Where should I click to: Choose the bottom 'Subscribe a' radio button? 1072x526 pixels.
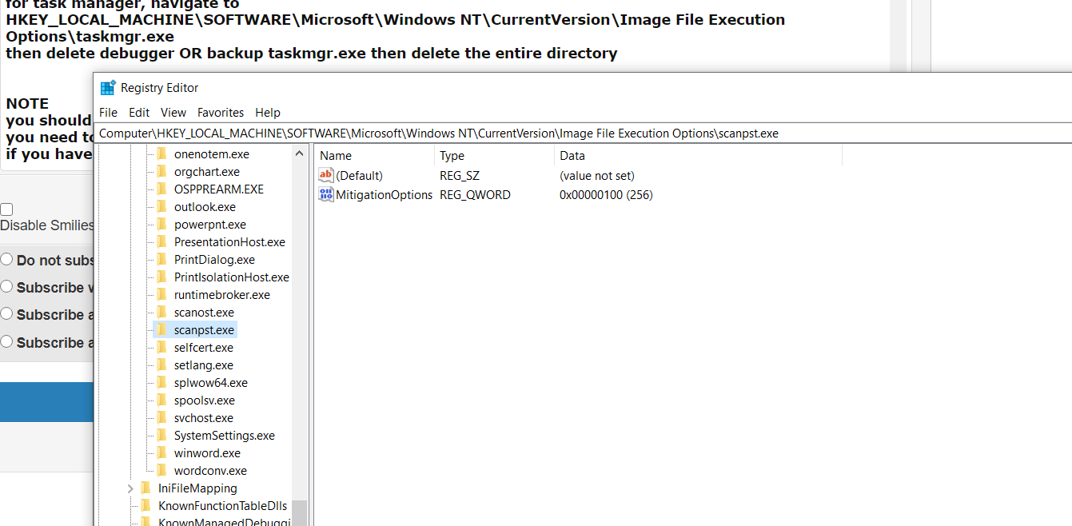click(x=6, y=342)
